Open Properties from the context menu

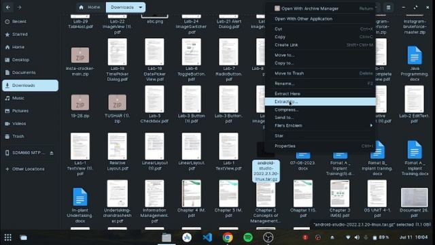[x=320, y=146]
